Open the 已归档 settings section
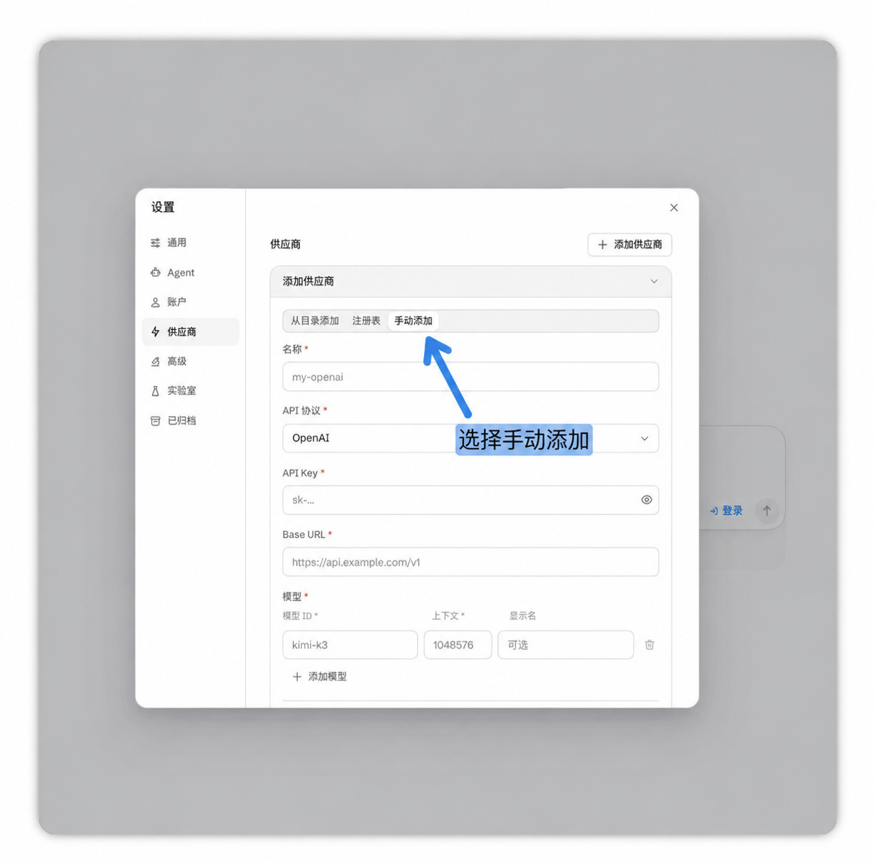 (x=190, y=421)
